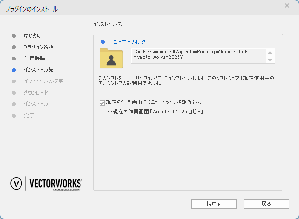Viewport: 299px width, 219px height.
Task: Click the Vectorworks logo
Action: 46,183
